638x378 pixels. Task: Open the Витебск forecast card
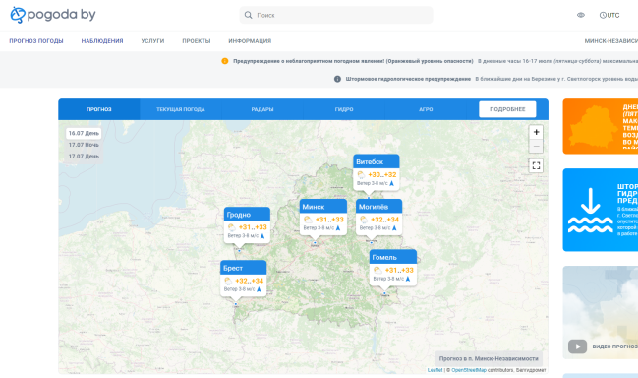pos(376,171)
